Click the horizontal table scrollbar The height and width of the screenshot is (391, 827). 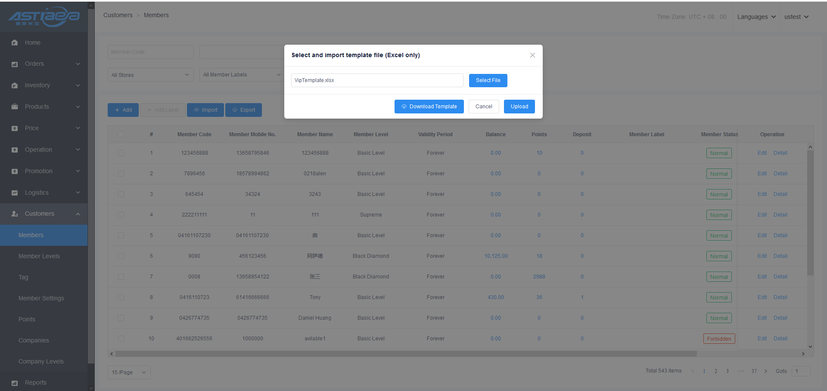pyautogui.click(x=406, y=354)
